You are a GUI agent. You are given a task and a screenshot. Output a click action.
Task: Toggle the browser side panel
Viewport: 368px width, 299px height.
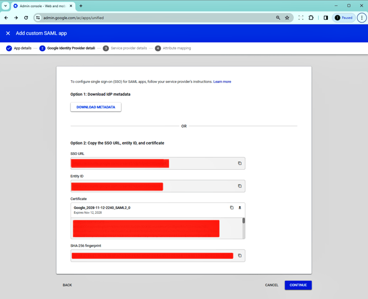point(326,18)
